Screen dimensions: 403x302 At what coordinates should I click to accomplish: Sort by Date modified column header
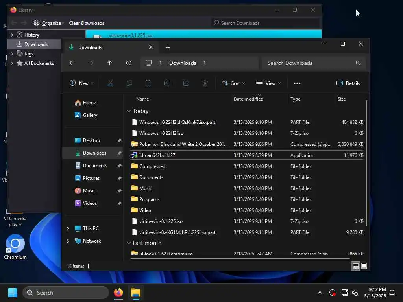(248, 99)
